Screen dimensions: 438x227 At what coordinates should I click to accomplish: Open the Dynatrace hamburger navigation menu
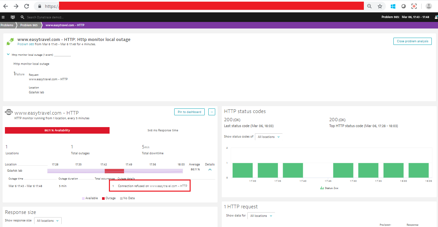(x=3, y=17)
